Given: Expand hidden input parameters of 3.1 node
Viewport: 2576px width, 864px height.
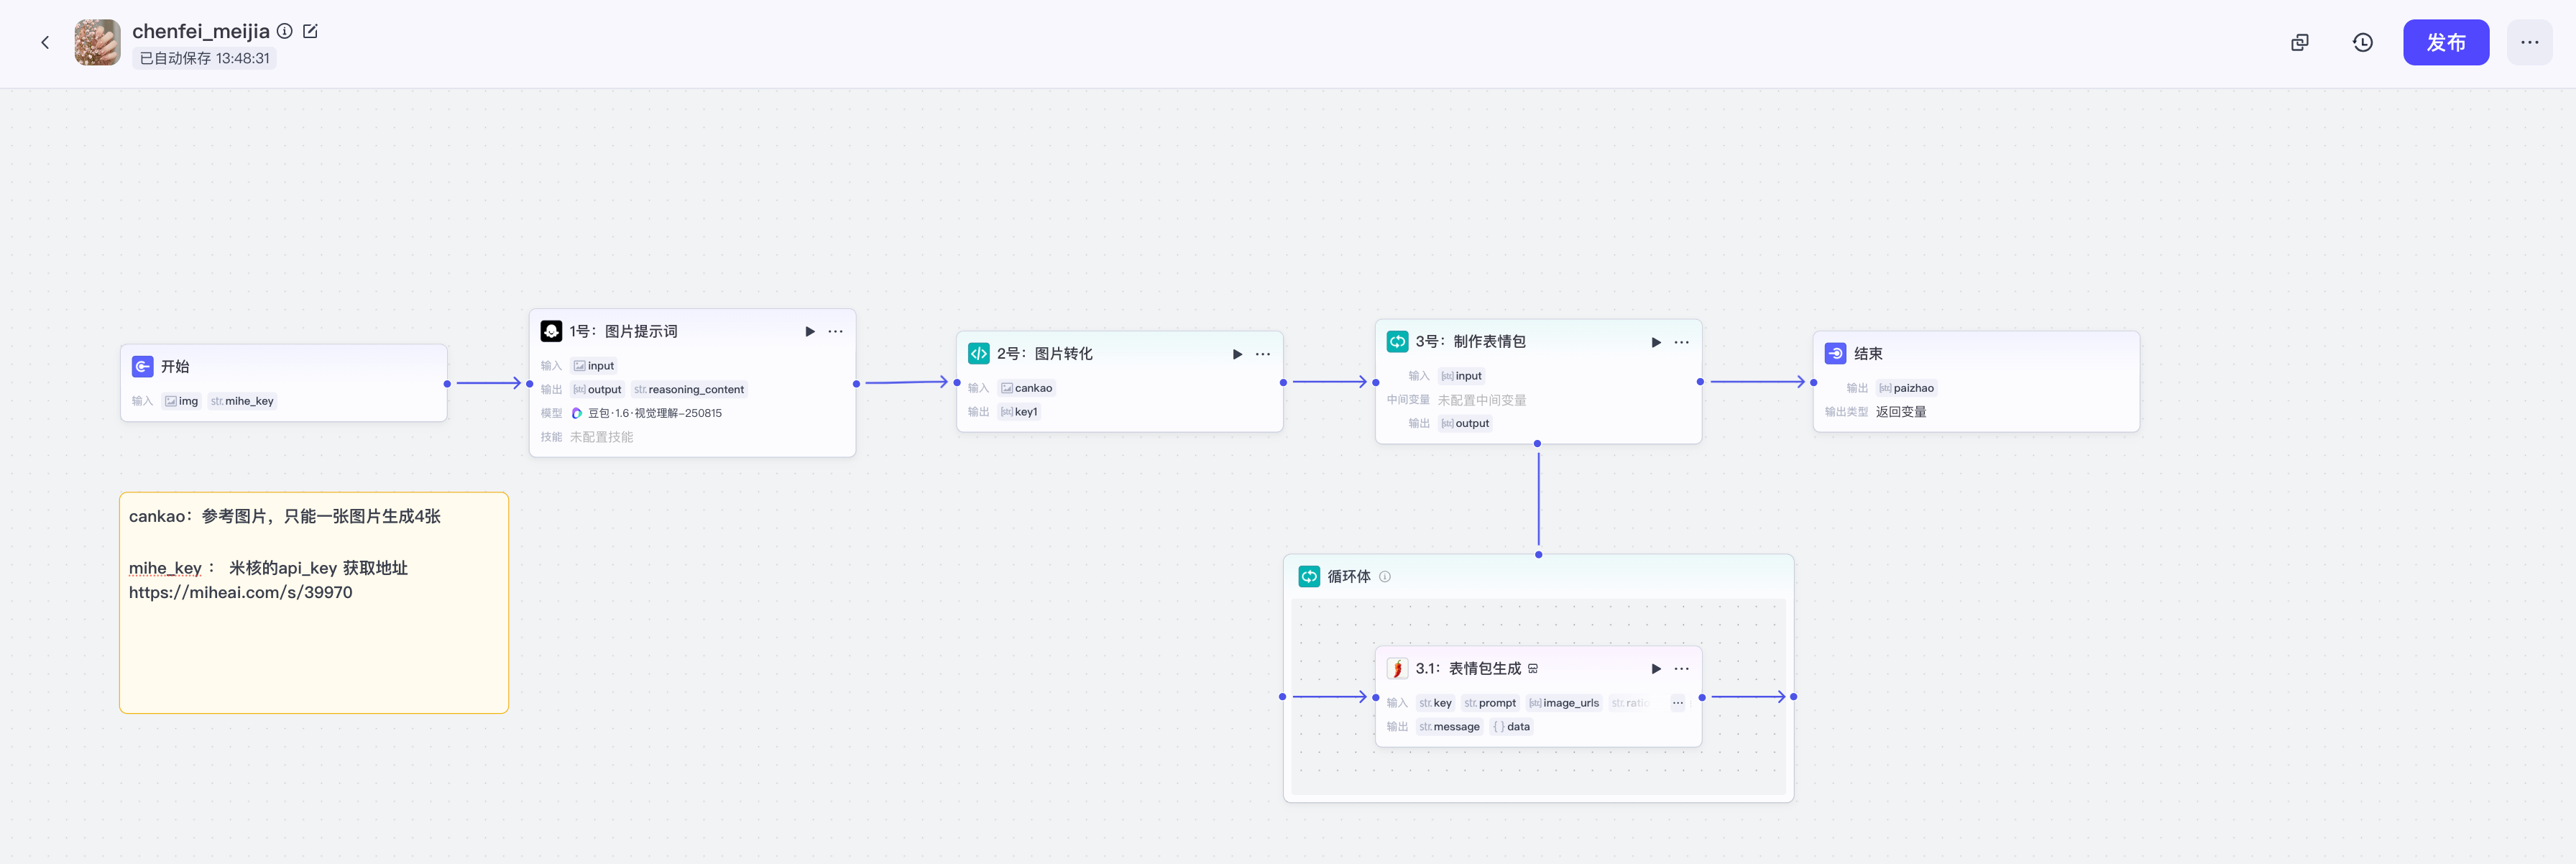Looking at the screenshot, I should pyautogui.click(x=1678, y=703).
